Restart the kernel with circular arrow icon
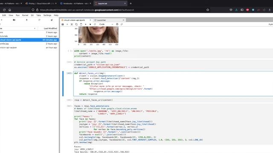The image size is (273, 153). click(x=95, y=24)
